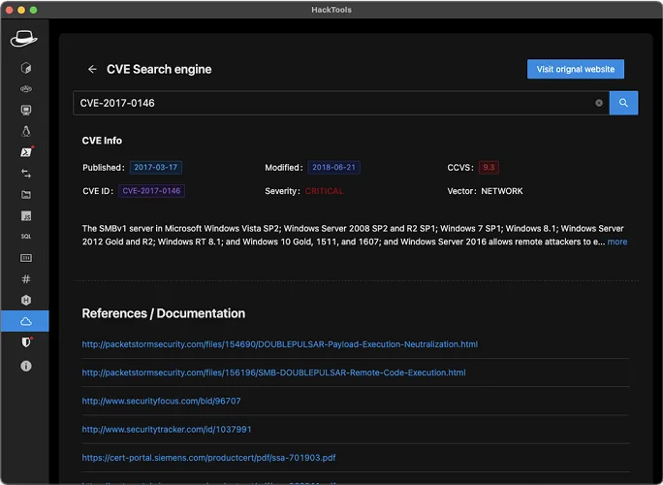Image resolution: width=663 pixels, height=485 pixels.
Task: Open the DOUBLEPULSAR Payload Execution Neutralization link
Action: coord(279,344)
